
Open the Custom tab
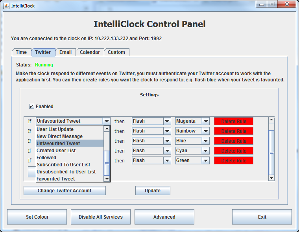pos(116,52)
